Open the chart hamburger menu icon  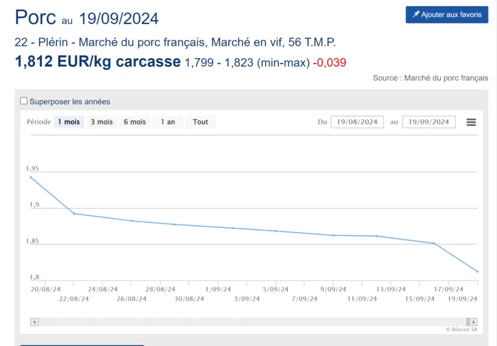pos(471,122)
